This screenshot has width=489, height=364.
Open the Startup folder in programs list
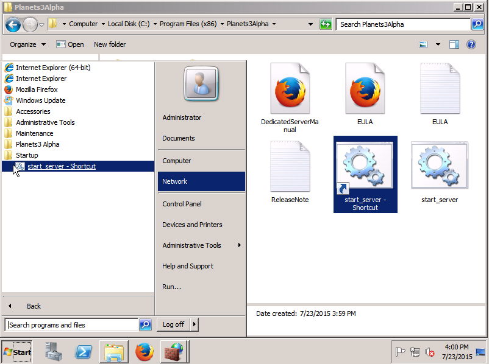pyautogui.click(x=27, y=155)
